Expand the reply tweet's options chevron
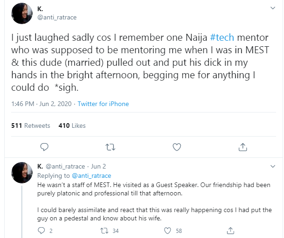 tap(272, 167)
